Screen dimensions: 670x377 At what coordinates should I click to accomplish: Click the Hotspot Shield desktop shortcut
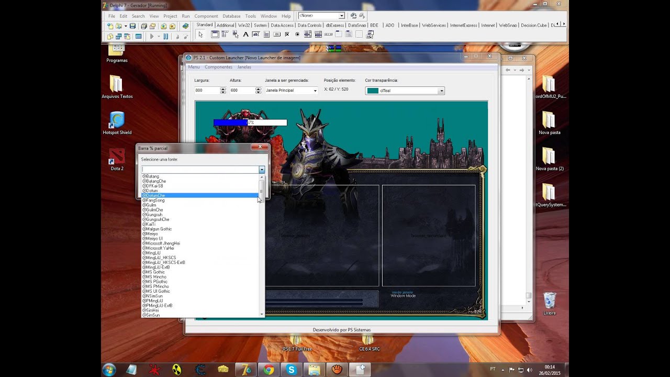click(117, 124)
